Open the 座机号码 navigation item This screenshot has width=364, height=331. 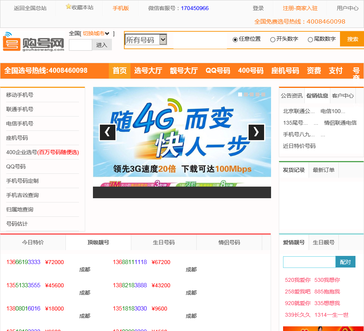pyautogui.click(x=285, y=70)
